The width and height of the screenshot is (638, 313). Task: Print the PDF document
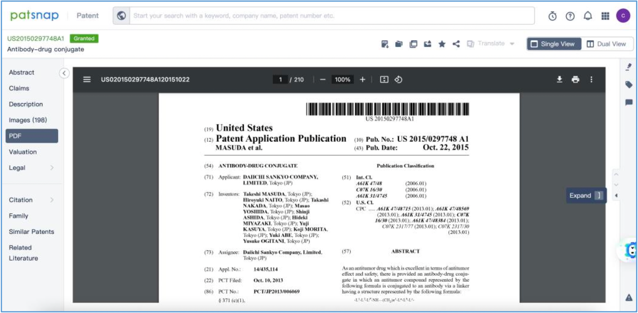tap(576, 80)
